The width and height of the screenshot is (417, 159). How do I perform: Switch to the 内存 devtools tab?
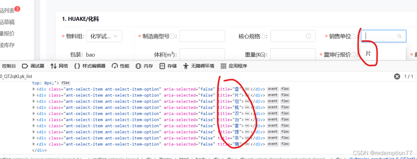(x=144, y=66)
